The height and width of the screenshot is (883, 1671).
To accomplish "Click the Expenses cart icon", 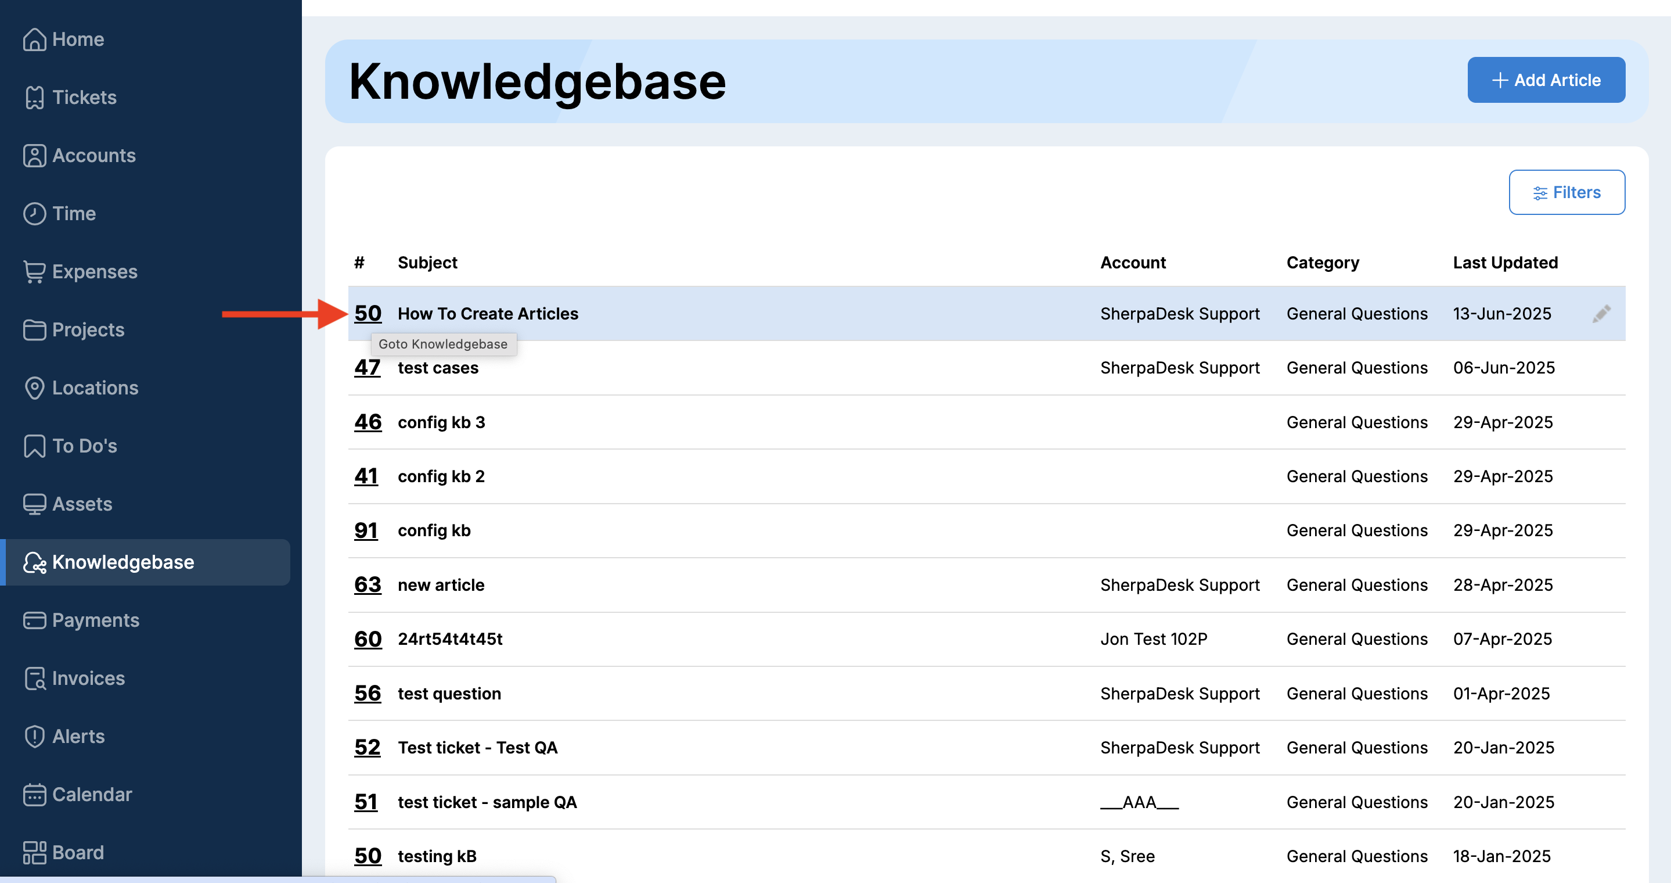I will coord(34,272).
